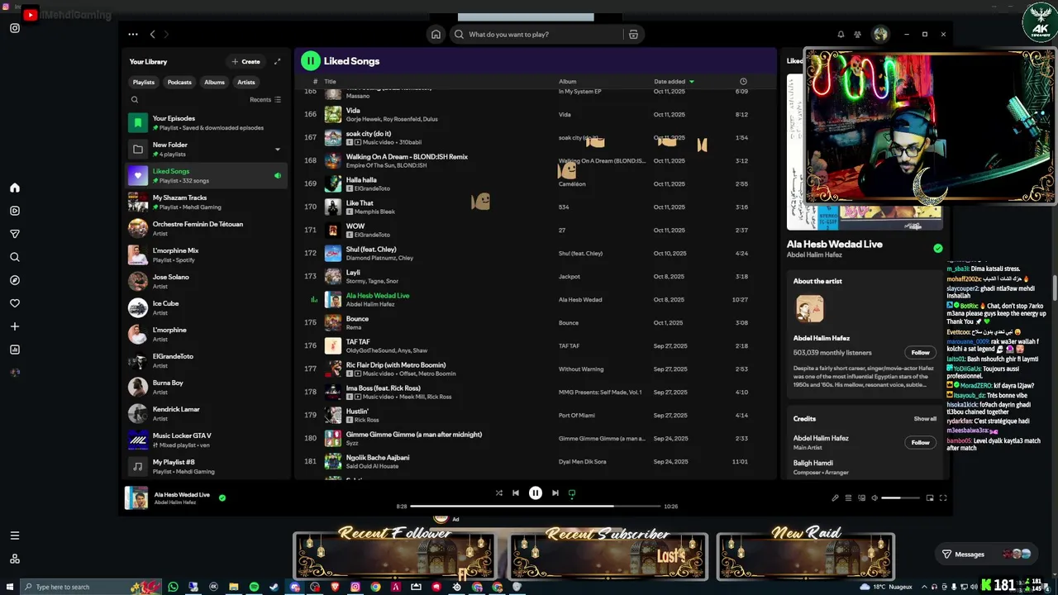1058x595 pixels.
Task: Sort by the Duration clock column
Action: tap(743, 82)
